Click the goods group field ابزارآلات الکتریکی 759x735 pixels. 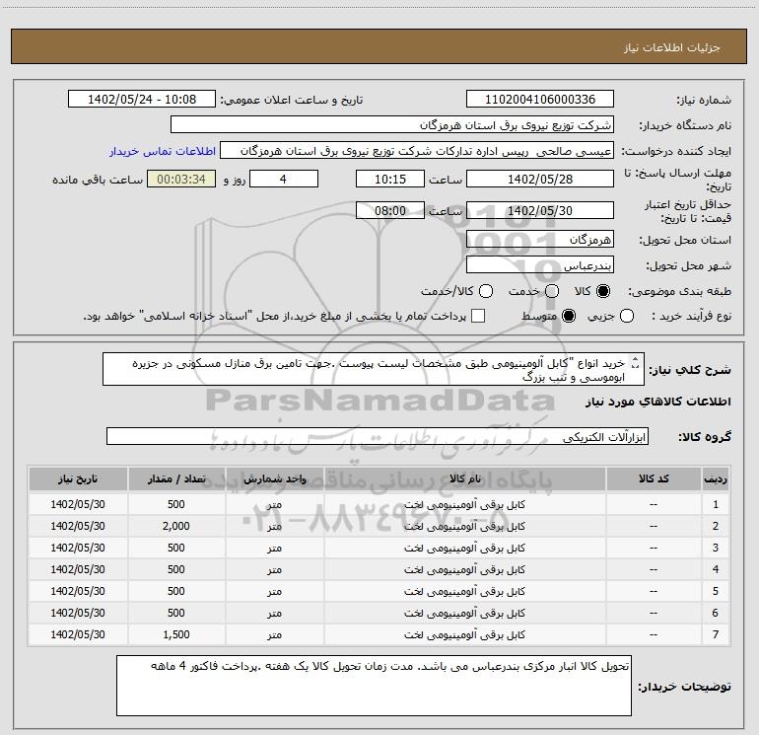[378, 436]
